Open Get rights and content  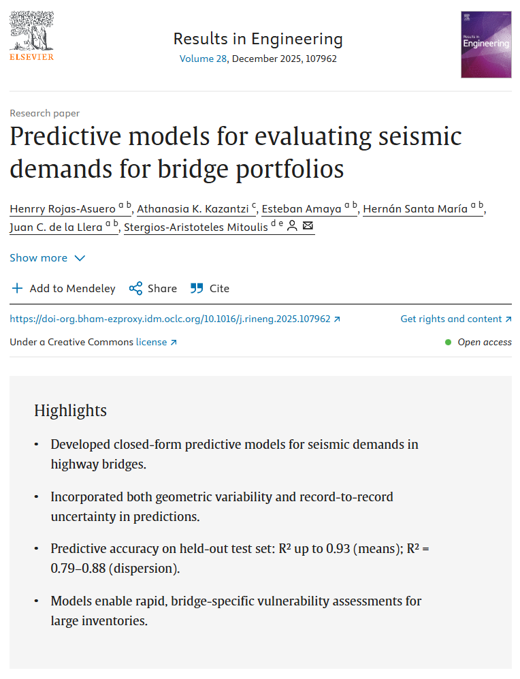pyautogui.click(x=455, y=319)
